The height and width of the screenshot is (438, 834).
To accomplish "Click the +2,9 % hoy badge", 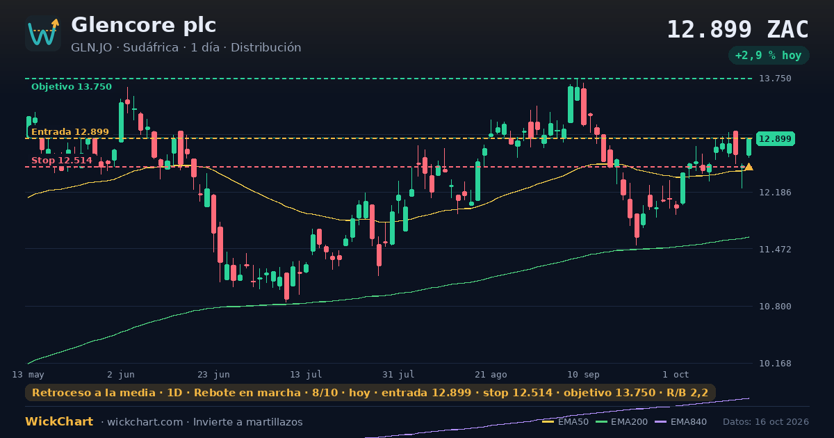I will point(769,55).
